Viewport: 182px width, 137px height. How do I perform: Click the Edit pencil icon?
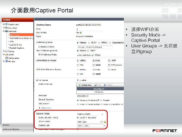tap(96, 85)
